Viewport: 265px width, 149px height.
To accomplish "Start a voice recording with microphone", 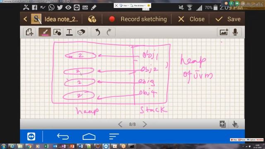I will pyautogui.click(x=235, y=32).
